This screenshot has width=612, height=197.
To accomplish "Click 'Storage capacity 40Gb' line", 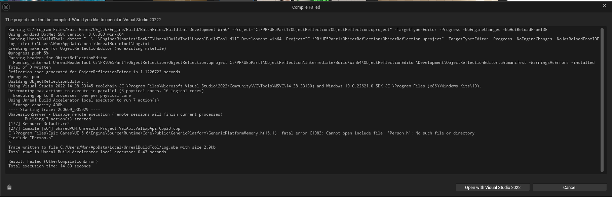I will tap(38, 105).
